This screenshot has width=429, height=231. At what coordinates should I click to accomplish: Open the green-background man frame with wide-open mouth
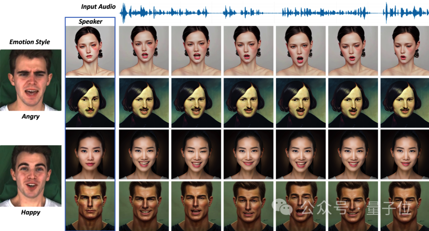[x=301, y=206]
